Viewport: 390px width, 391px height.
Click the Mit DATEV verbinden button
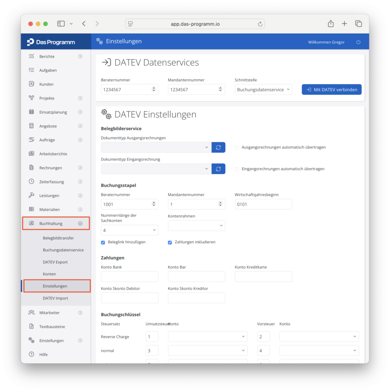coord(331,89)
